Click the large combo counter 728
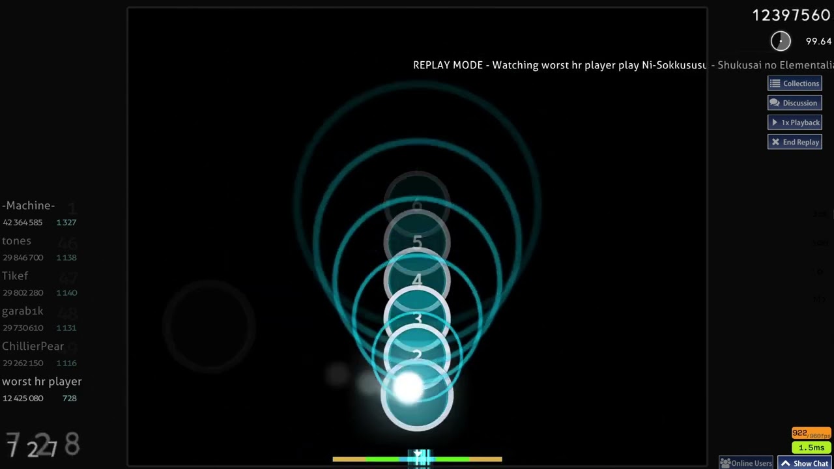Image resolution: width=834 pixels, height=469 pixels. (x=43, y=446)
